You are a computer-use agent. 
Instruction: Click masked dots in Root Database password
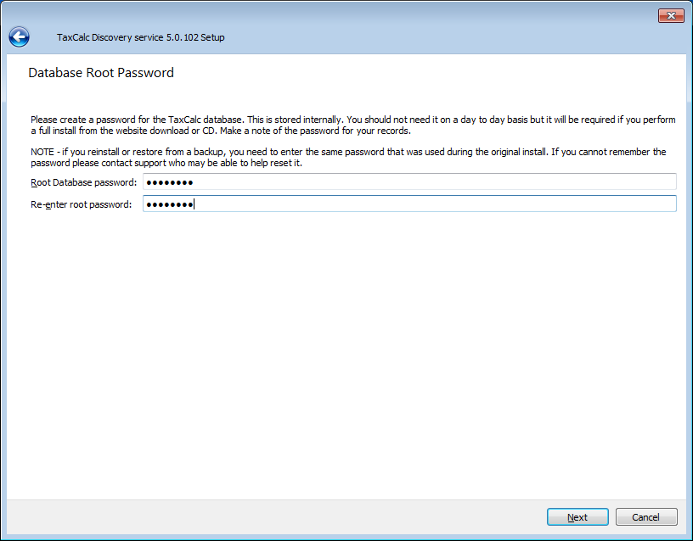click(169, 182)
